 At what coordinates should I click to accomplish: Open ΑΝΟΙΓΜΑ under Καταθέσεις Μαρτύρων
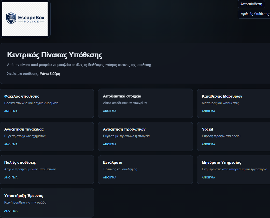click(208, 111)
